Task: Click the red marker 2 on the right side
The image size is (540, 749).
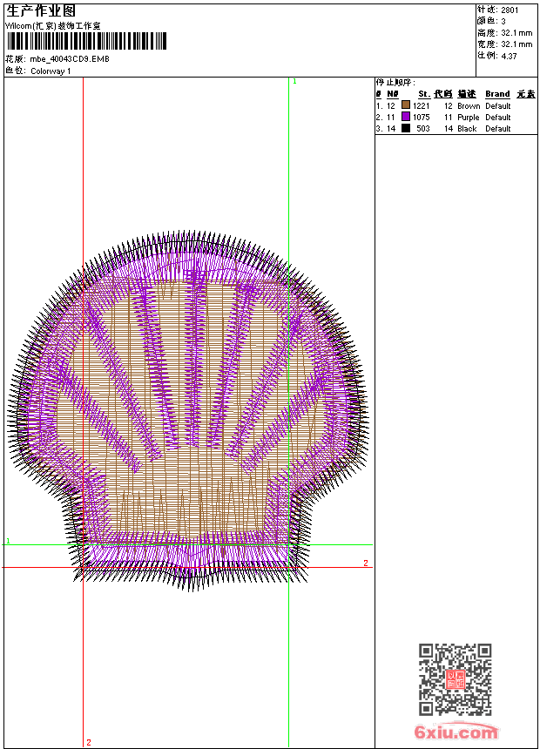Action: (366, 563)
